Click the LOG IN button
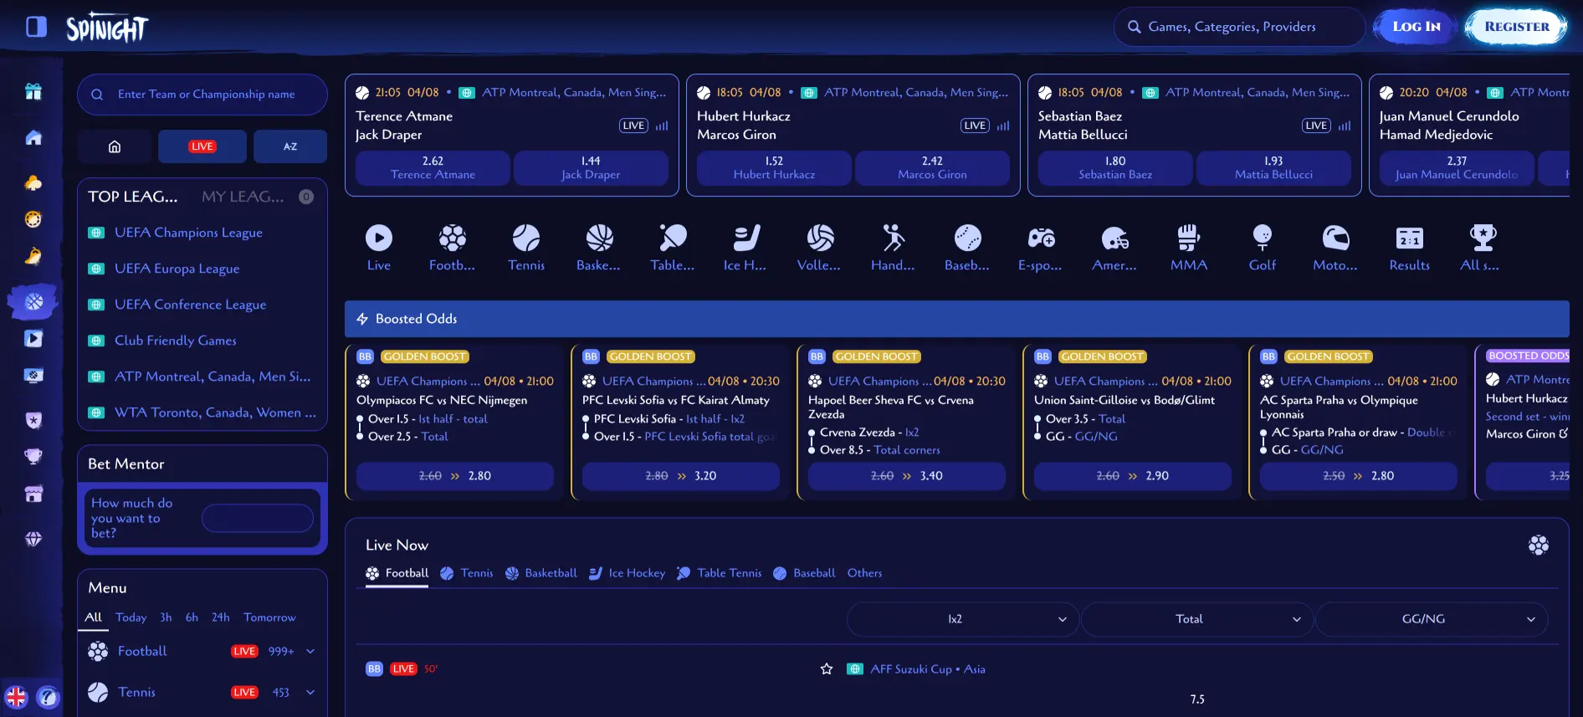The width and height of the screenshot is (1583, 717). (1417, 27)
